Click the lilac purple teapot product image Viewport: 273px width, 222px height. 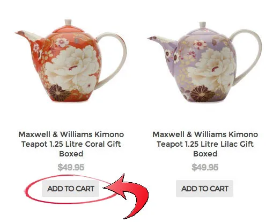pyautogui.click(x=204, y=62)
